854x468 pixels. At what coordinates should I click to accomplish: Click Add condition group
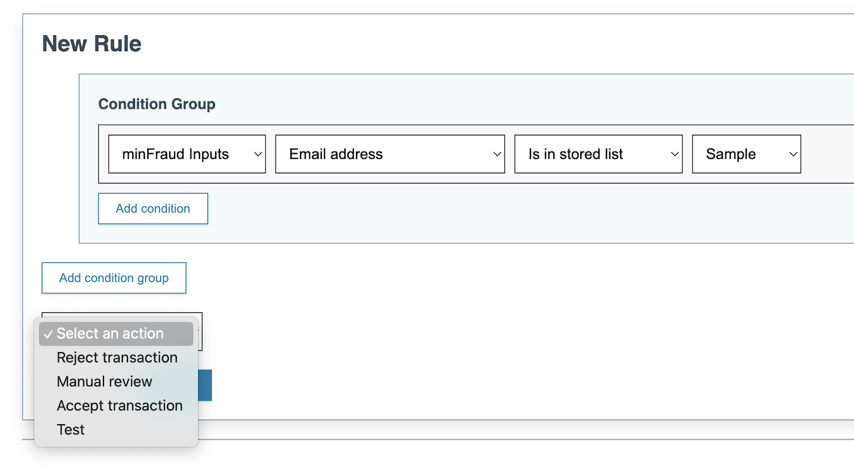114,278
